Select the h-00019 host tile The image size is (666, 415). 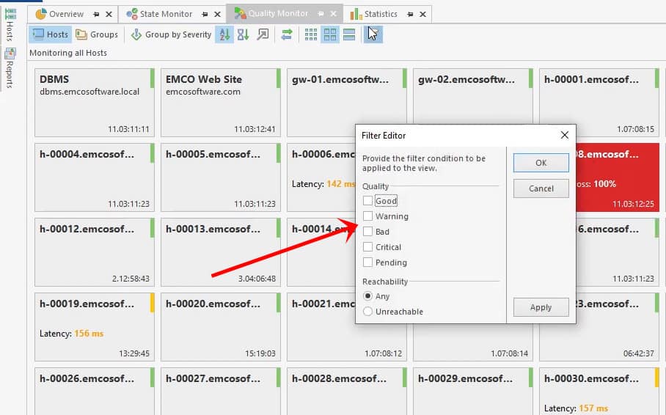pos(95,327)
